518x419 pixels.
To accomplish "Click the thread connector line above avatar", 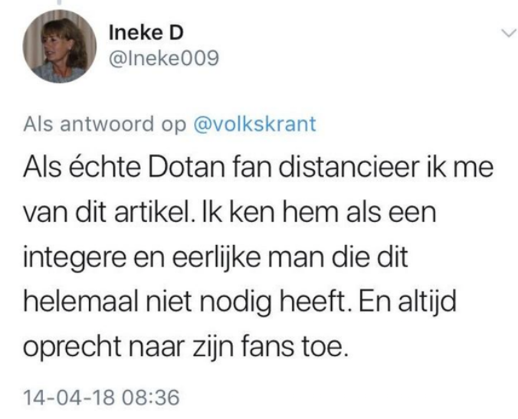I will click(x=59, y=2).
